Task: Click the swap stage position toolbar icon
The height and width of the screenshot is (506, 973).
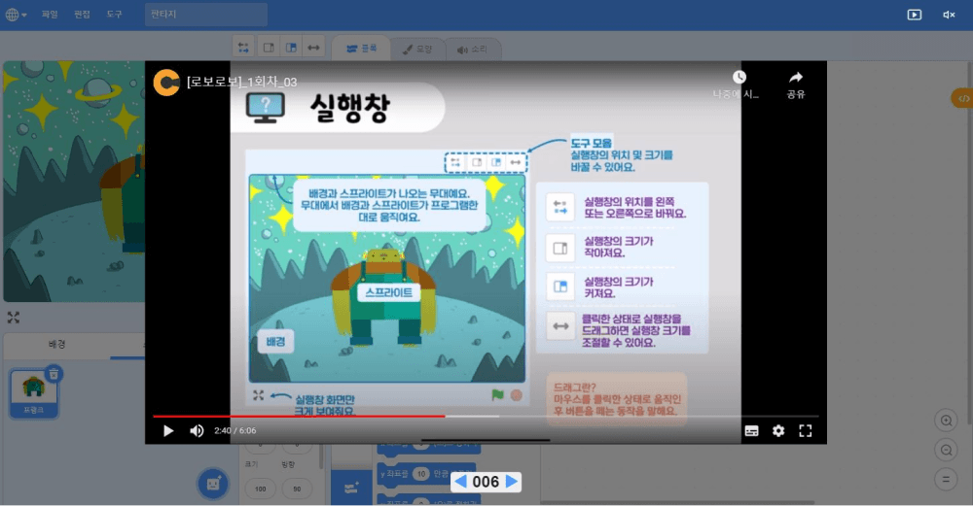Action: tap(243, 48)
